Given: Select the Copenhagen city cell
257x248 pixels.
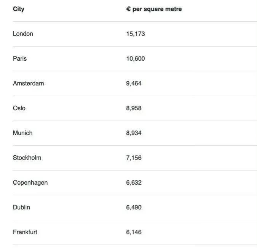Looking at the screenshot, I should (x=30, y=183).
